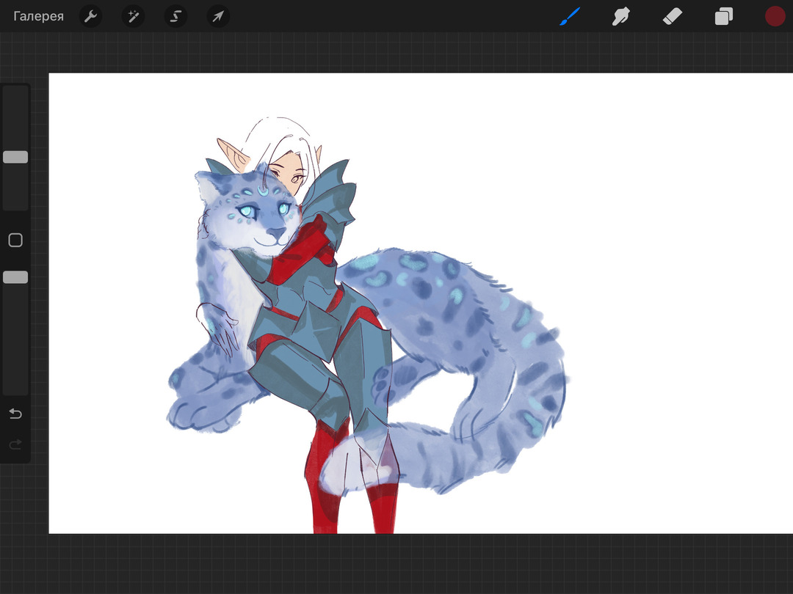Undo the last stroke with undo arrow
This screenshot has height=594, width=793.
[15, 414]
